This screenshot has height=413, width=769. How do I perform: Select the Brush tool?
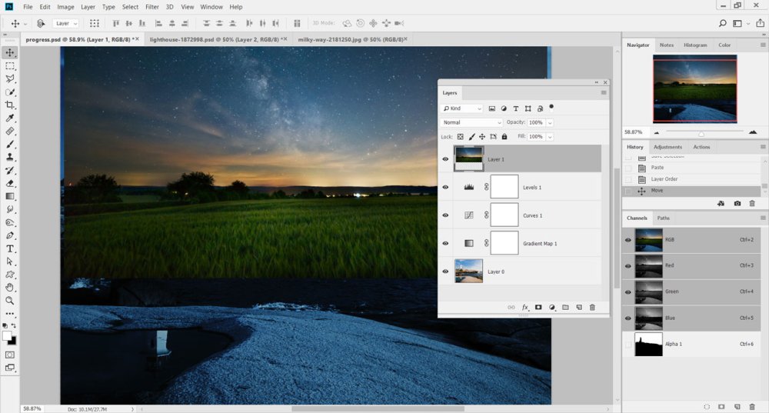tap(10, 145)
